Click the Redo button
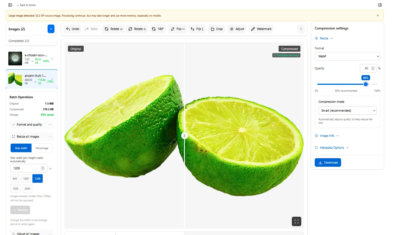The width and height of the screenshot is (401, 235). click(91, 29)
